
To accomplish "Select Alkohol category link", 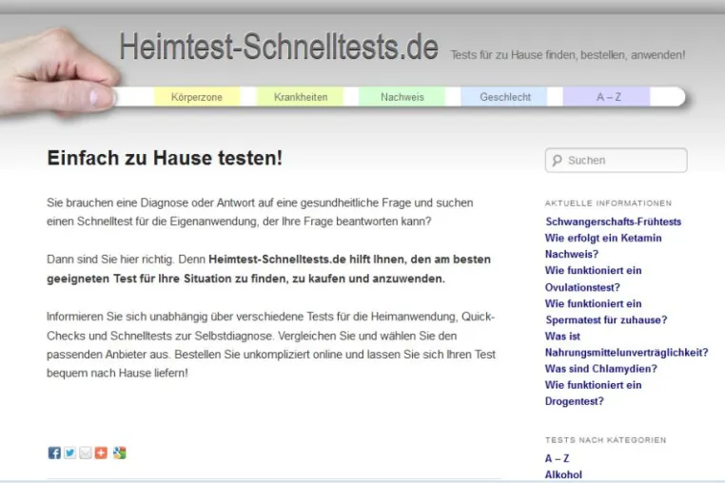I will click(x=563, y=474).
